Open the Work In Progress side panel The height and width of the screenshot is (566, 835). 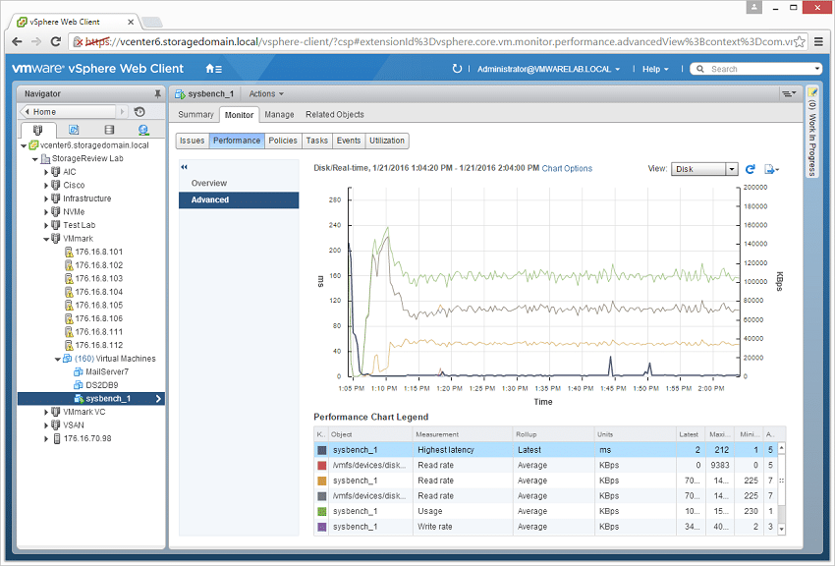pyautogui.click(x=811, y=131)
